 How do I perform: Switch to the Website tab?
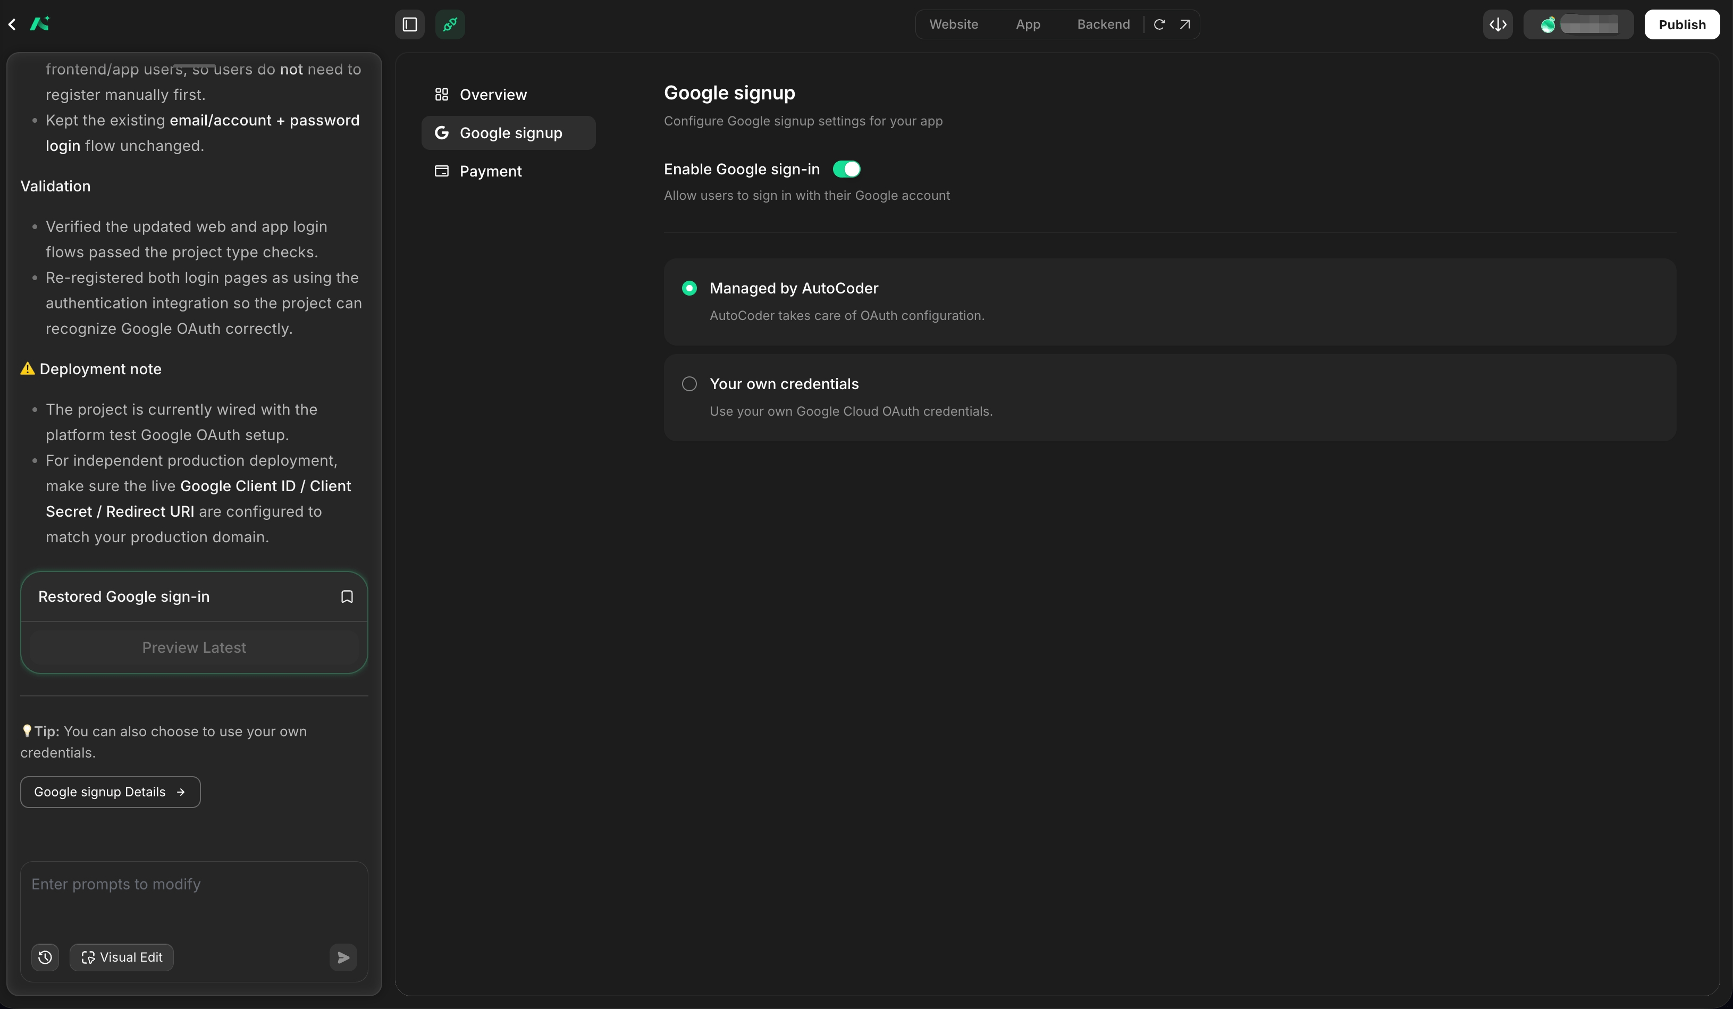954,25
